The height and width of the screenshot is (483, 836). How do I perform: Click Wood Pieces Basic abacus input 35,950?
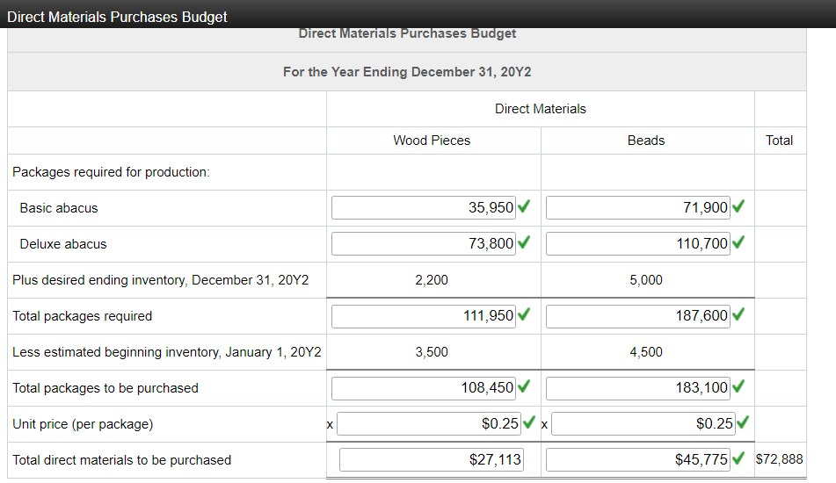424,207
